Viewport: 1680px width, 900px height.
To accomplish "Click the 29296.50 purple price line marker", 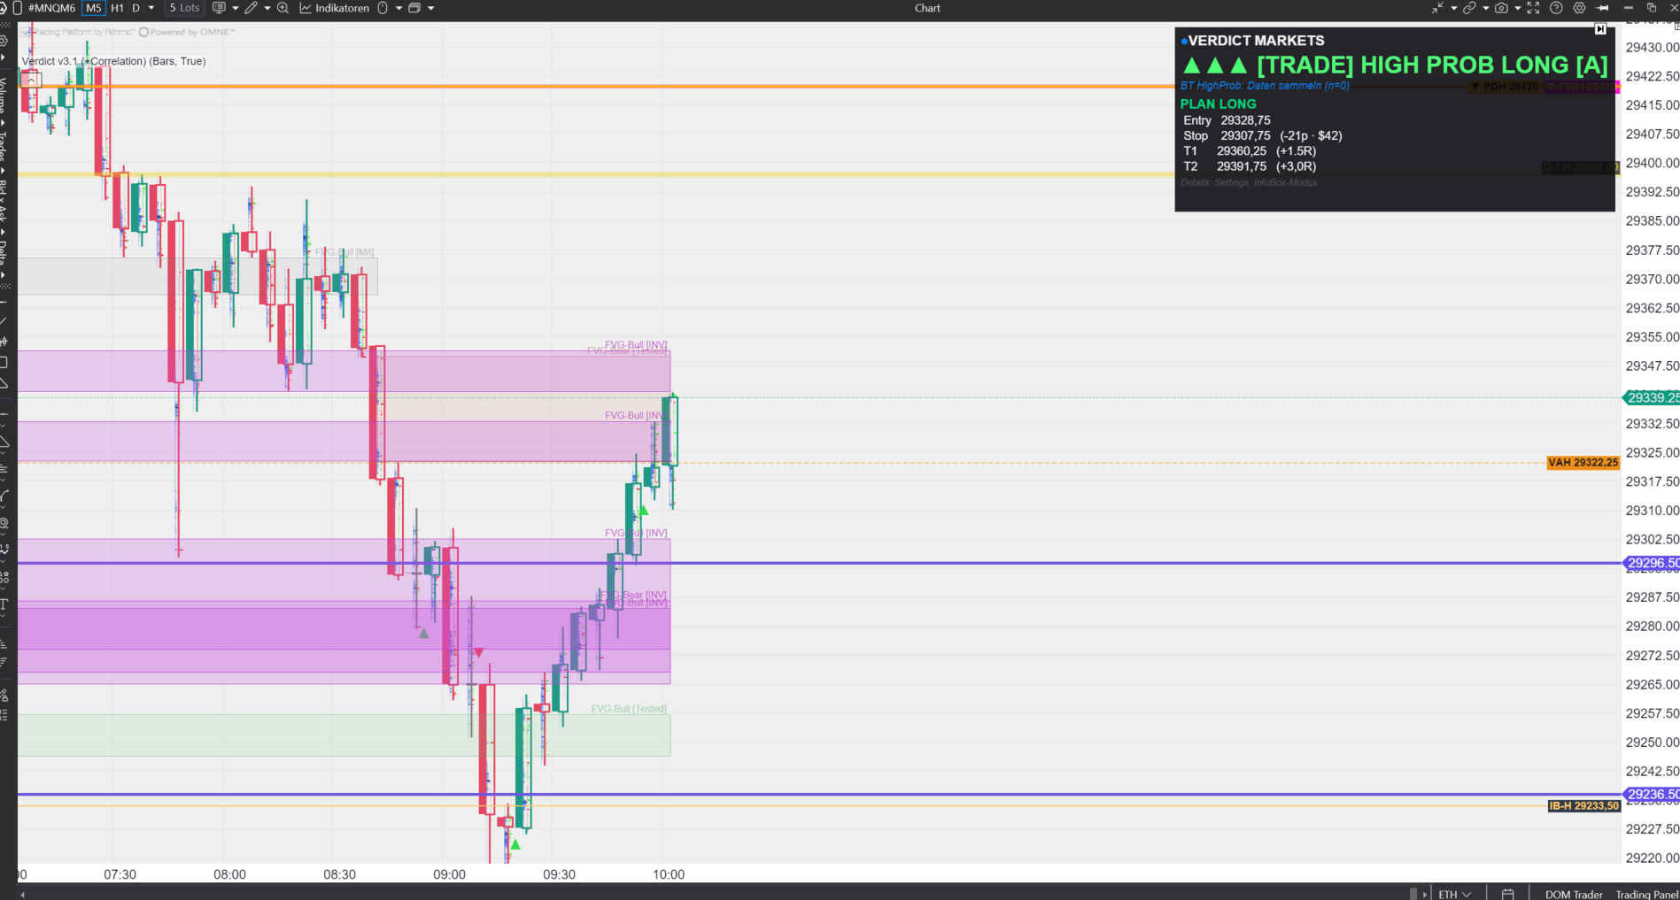I will pos(1652,563).
